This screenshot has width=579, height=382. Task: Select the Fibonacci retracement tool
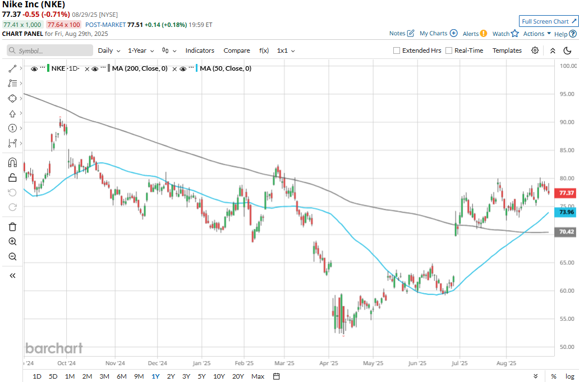point(12,84)
